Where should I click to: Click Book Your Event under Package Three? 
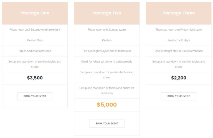tap(179, 96)
